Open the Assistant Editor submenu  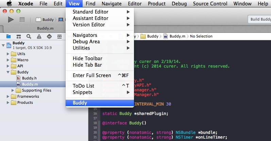100,18
